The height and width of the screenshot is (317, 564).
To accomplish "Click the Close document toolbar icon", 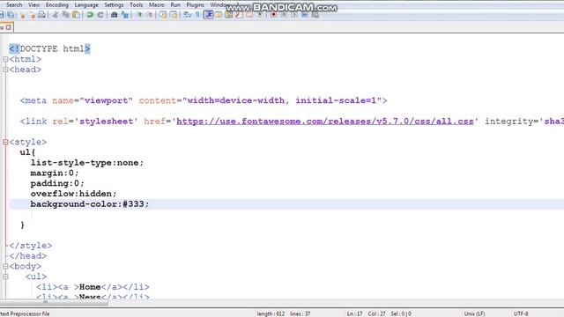I will 22,15.
